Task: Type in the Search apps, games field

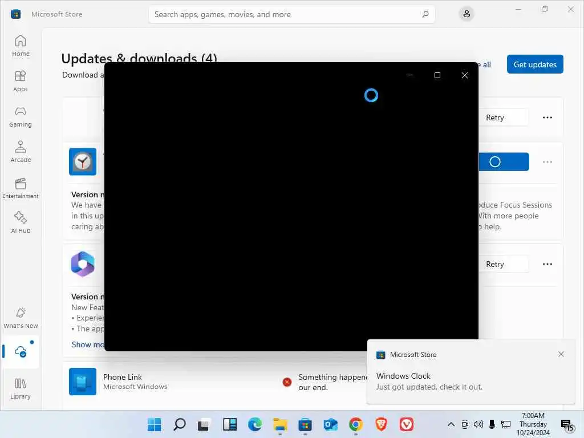Action: pyautogui.click(x=291, y=14)
